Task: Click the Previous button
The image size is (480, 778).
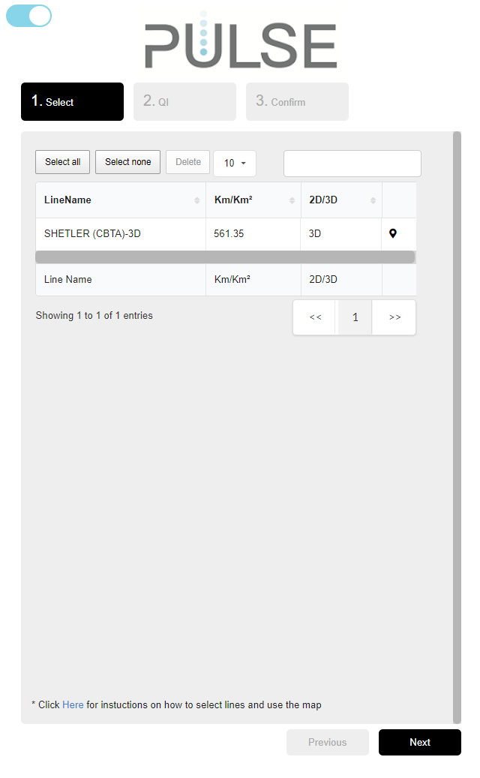Action: 327,742
